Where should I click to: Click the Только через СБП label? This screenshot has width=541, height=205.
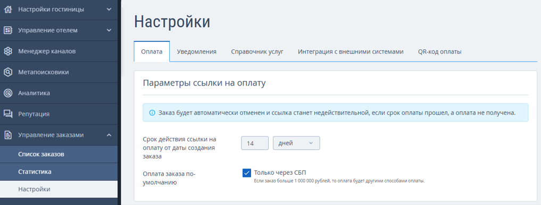point(280,173)
